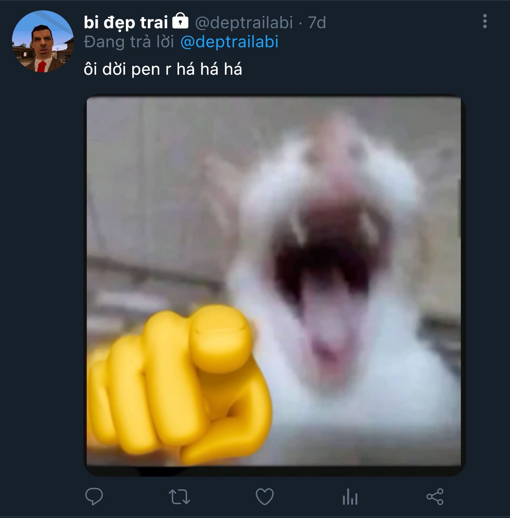Click the "há há há" words in tweet
Image resolution: width=510 pixels, height=518 pixels.
[209, 69]
